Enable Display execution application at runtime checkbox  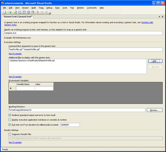click(x=10, y=120)
